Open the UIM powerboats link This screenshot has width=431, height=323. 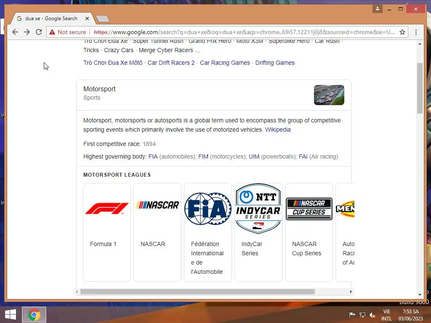tap(254, 156)
